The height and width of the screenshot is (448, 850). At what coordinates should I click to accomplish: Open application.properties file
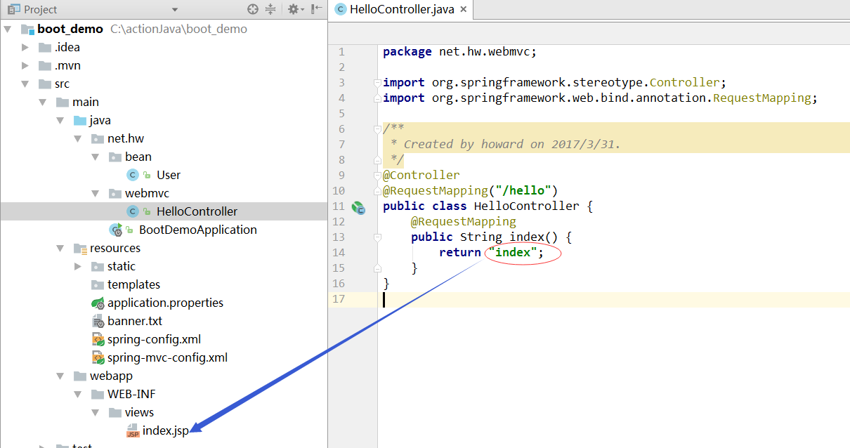(165, 303)
